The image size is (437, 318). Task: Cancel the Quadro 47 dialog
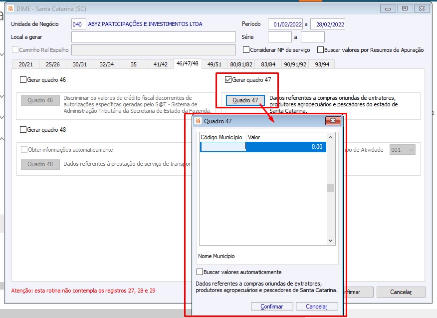[317, 307]
